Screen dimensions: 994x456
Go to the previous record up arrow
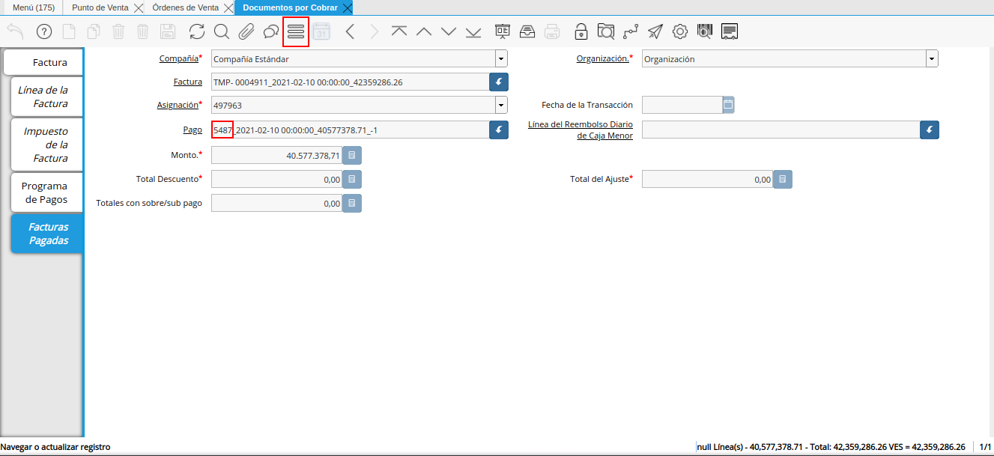coord(424,31)
